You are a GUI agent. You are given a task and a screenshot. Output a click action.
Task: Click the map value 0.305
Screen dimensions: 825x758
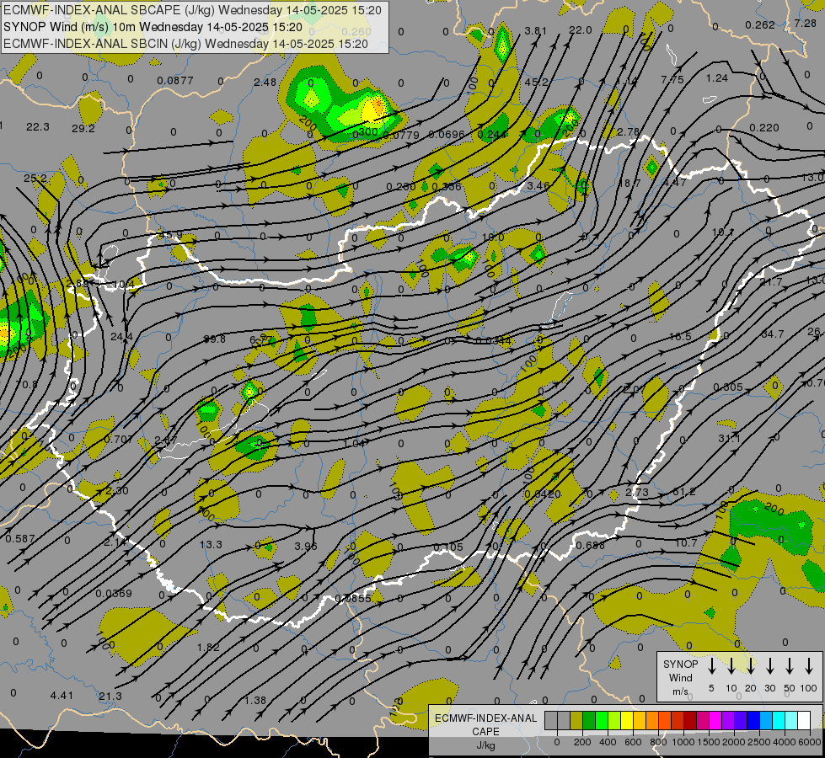[x=728, y=387]
